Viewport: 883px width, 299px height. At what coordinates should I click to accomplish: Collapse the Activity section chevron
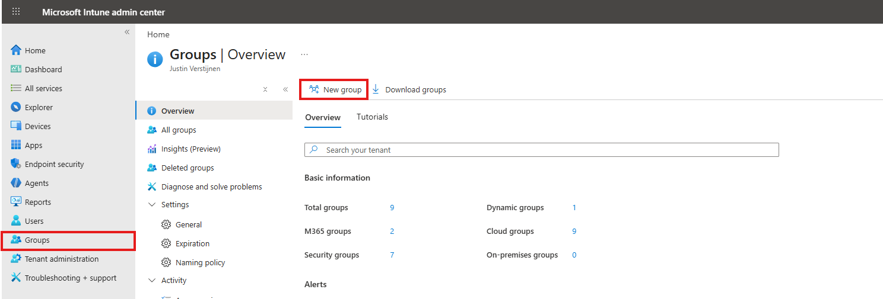(152, 280)
